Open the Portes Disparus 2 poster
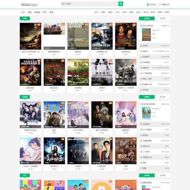This screenshot has height=190, width=190. [x=30, y=72]
